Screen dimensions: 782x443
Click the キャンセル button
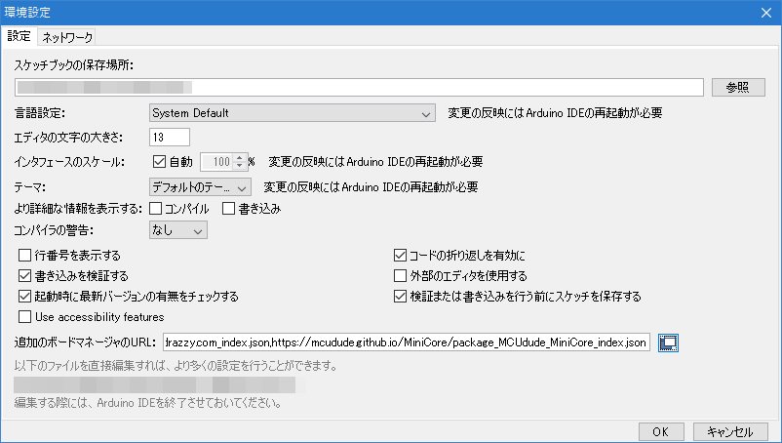[x=730, y=431]
